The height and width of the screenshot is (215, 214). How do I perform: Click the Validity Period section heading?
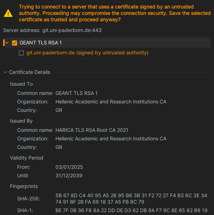tap(27, 158)
